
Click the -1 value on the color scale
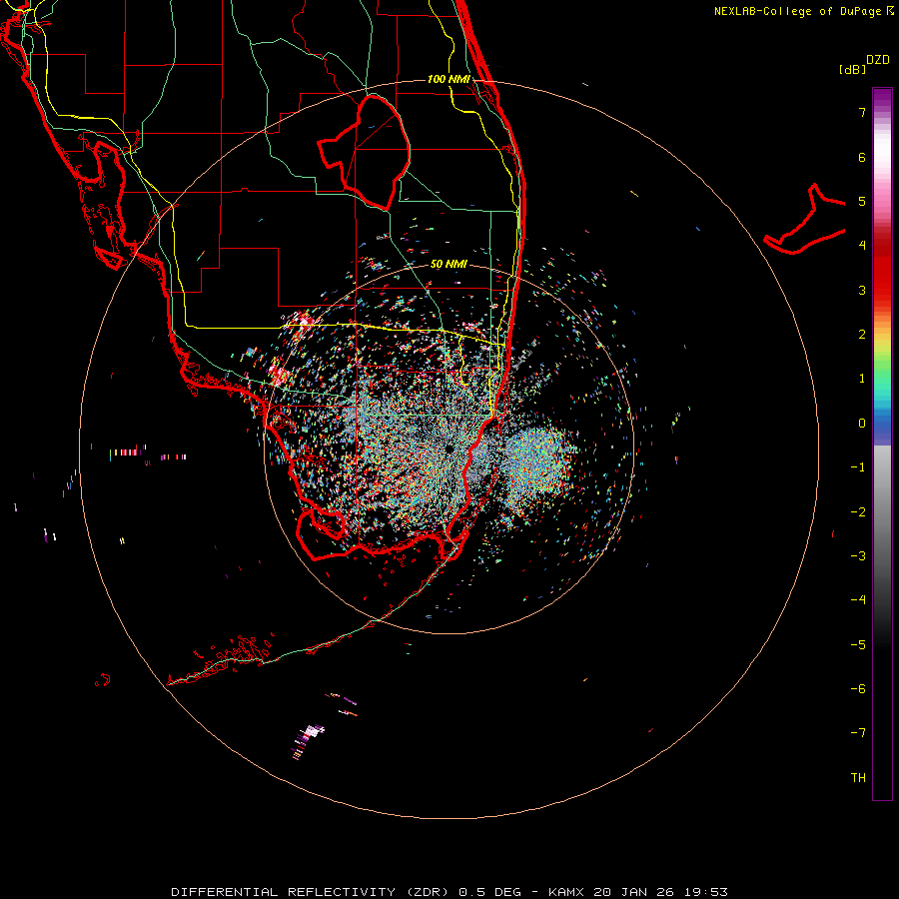coord(858,467)
